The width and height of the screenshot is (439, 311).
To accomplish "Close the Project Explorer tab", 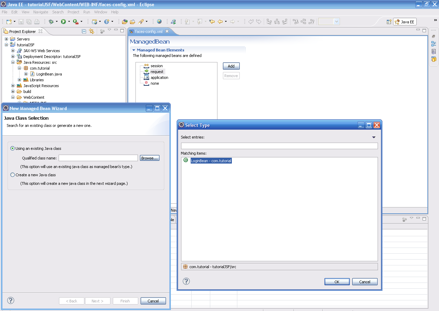I will click(40, 31).
